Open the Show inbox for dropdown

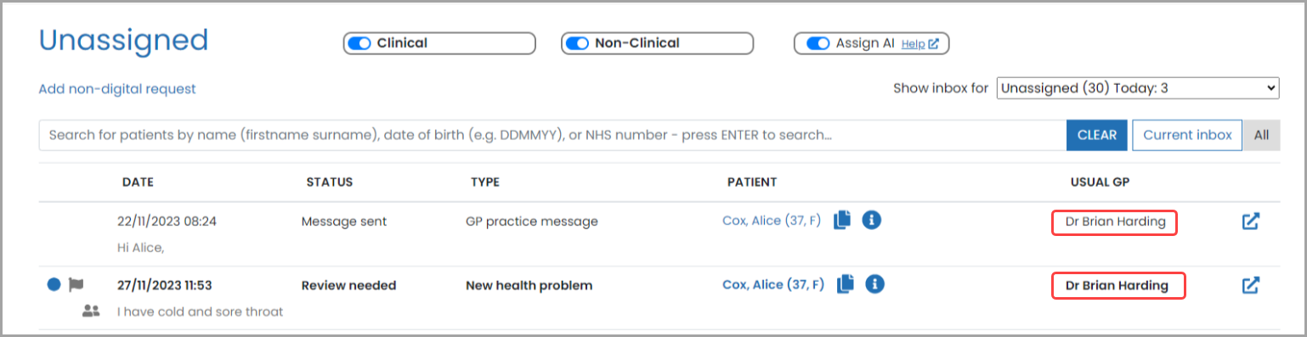(x=1138, y=87)
